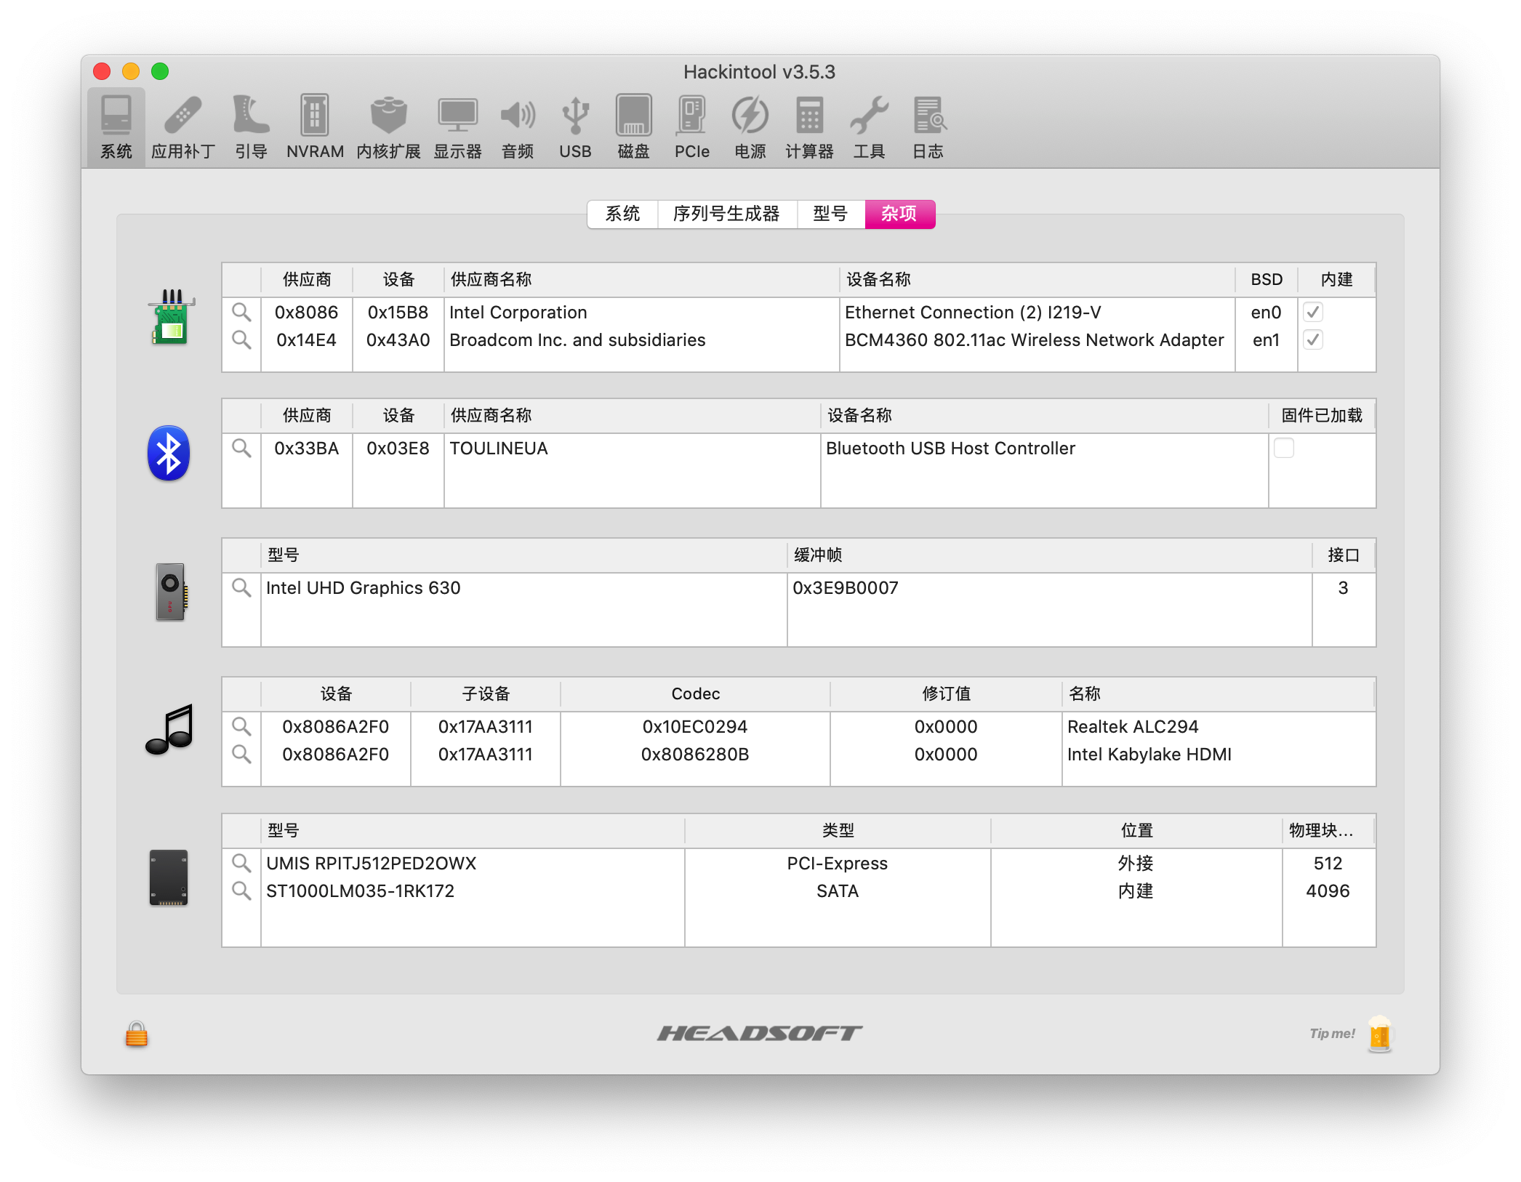Open the 工具 tools toolbar icon
The width and height of the screenshot is (1521, 1182).
pos(869,127)
